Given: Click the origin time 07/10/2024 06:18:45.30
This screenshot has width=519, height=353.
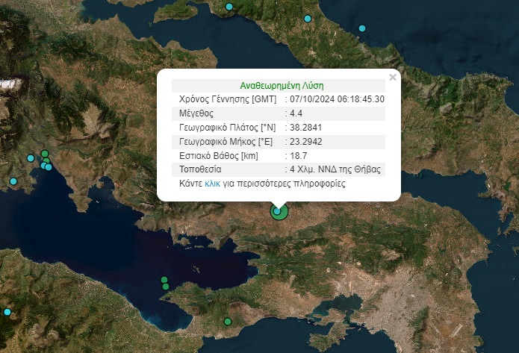Looking at the screenshot, I should pos(337,99).
